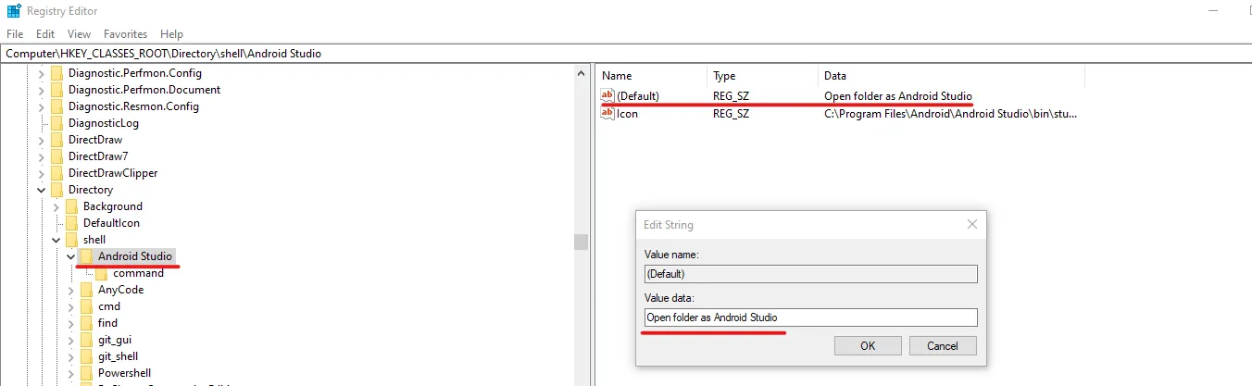Image resolution: width=1252 pixels, height=386 pixels.
Task: Expand the DirectDraw7 key
Action: click(41, 156)
